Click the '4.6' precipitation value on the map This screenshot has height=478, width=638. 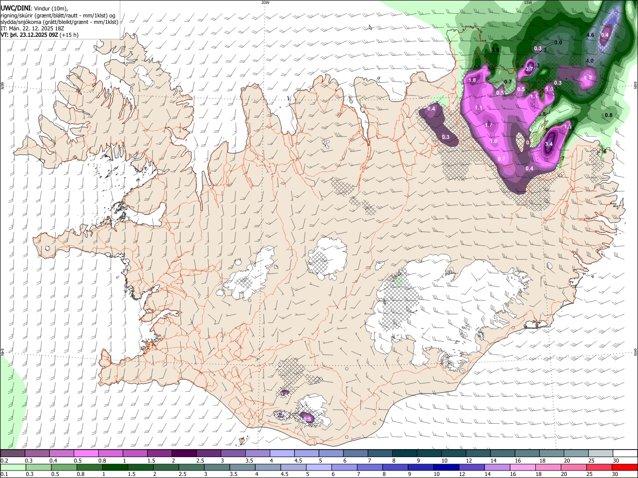tap(590, 35)
